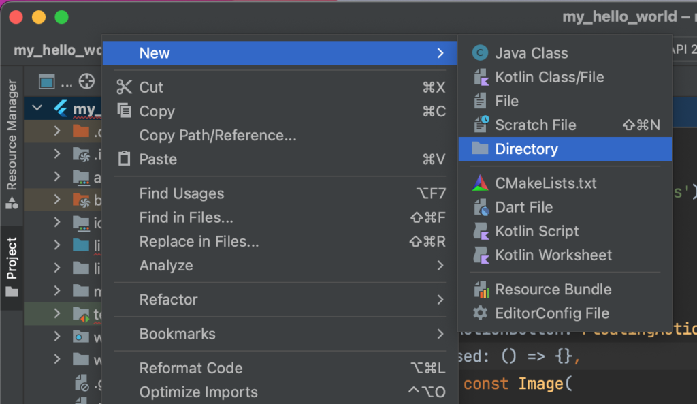Expand the top orange folder row
Viewport: 697px width, 404px height.
pyautogui.click(x=57, y=131)
